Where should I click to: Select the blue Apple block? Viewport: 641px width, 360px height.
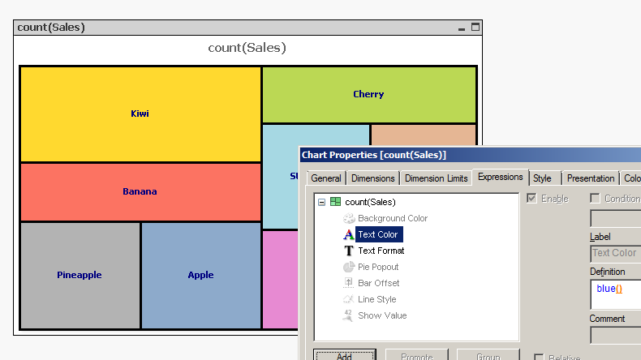click(200, 275)
